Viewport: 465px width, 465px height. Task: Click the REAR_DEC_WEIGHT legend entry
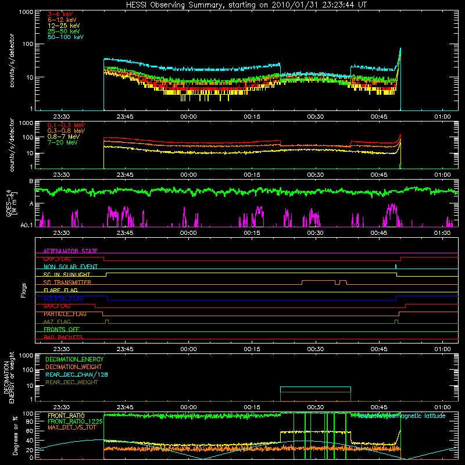pos(71,382)
